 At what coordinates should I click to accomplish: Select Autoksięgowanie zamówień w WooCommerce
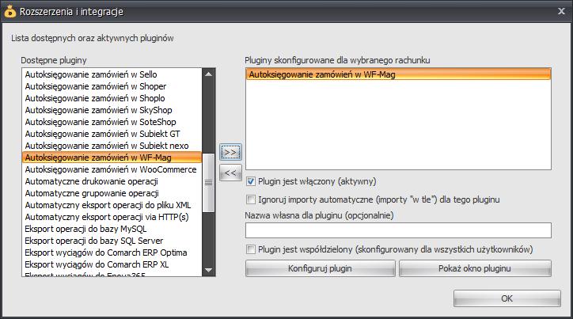pyautogui.click(x=112, y=169)
